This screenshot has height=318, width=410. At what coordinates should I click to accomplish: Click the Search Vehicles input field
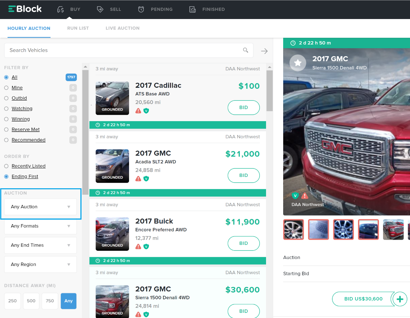point(129,50)
